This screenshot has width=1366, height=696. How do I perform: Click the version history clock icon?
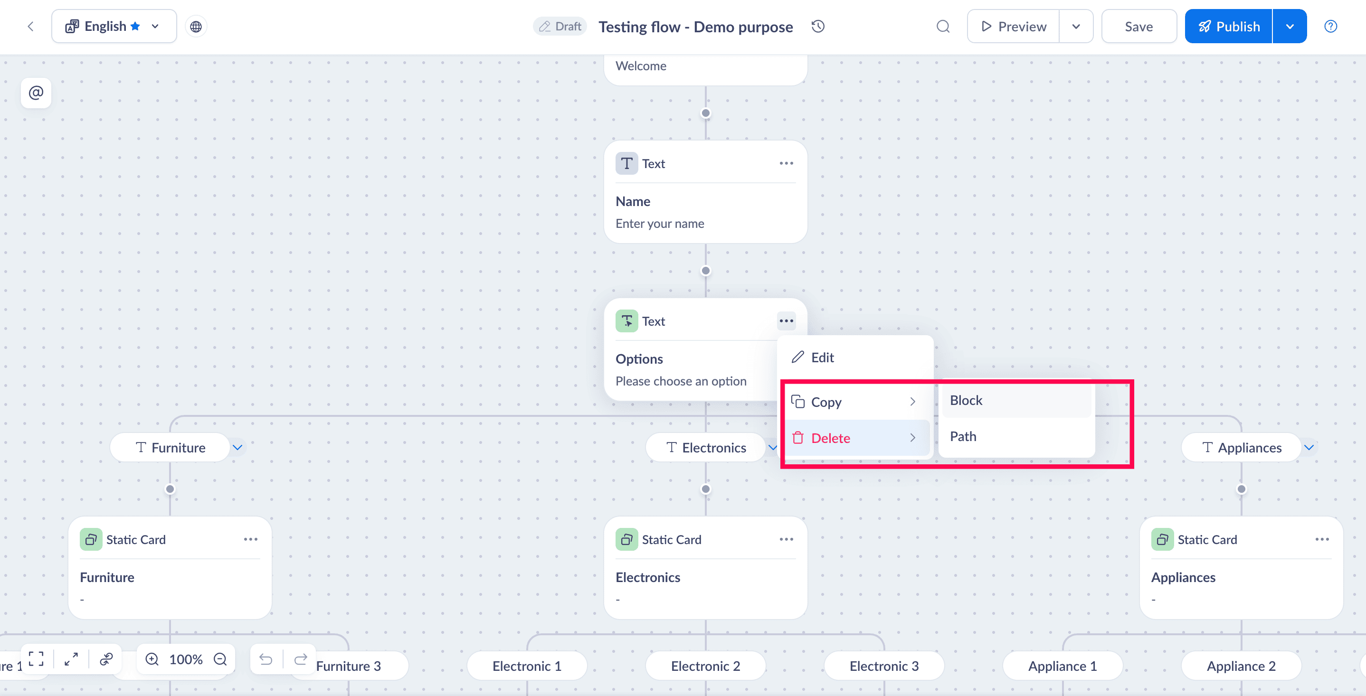click(818, 27)
